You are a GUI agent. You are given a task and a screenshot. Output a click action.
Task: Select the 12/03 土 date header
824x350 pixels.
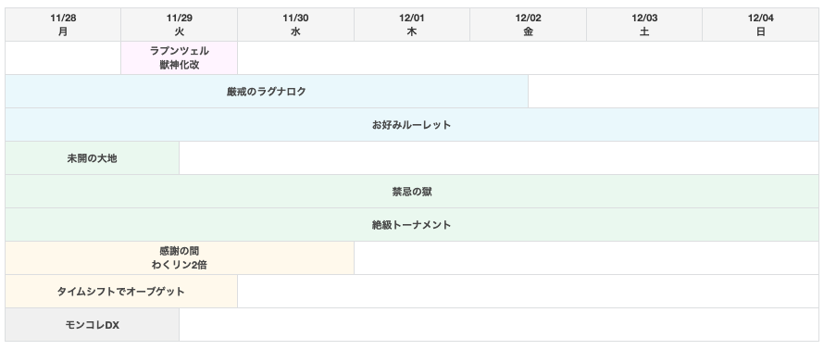[644, 25]
